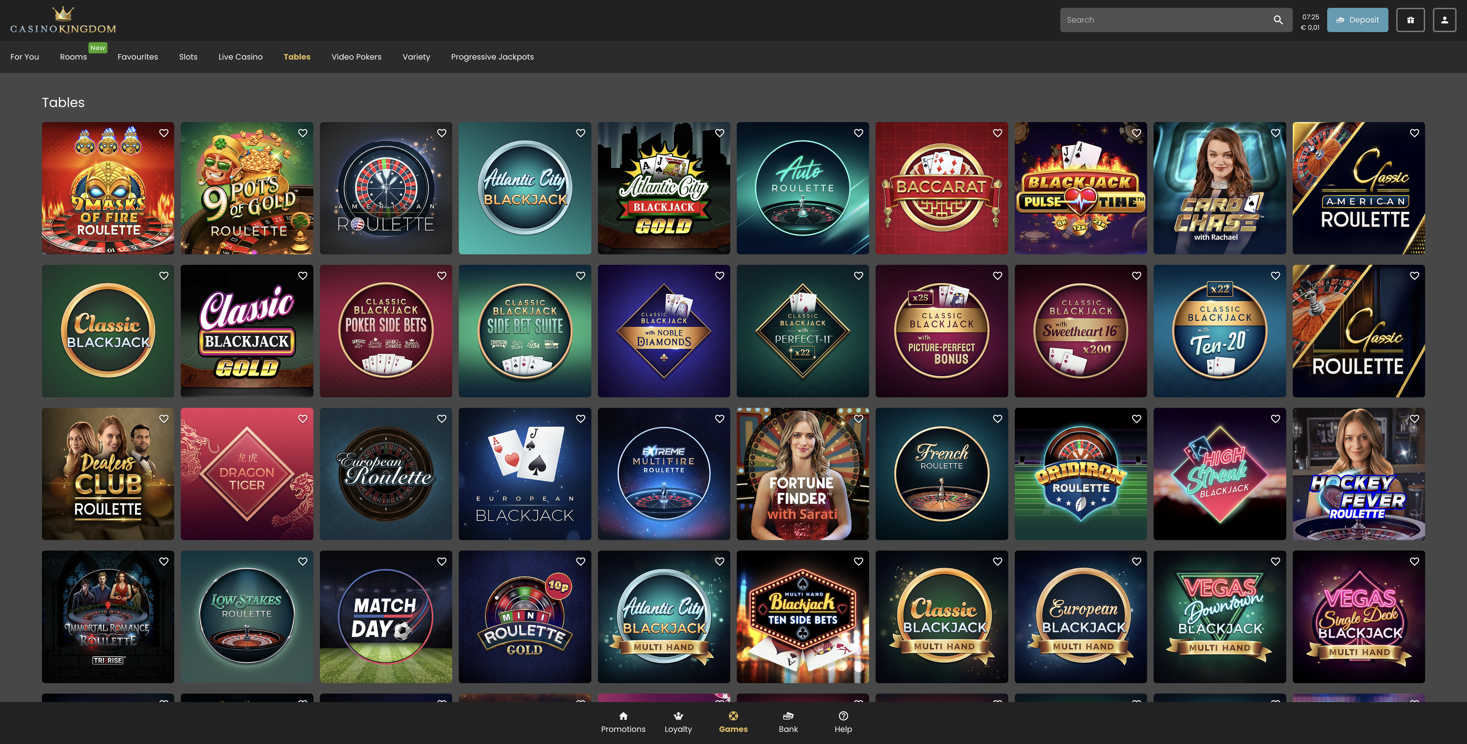Favourite Low Stakes Roulette with heart
The image size is (1467, 744).
point(303,561)
